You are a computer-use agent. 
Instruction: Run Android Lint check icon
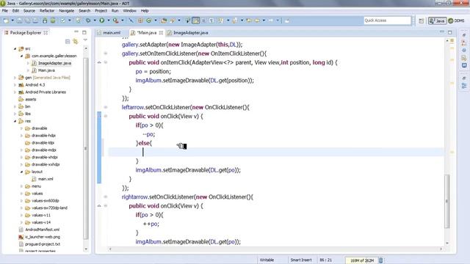coord(63,21)
